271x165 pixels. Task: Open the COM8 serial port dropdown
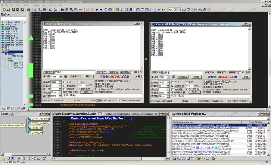click(60, 77)
